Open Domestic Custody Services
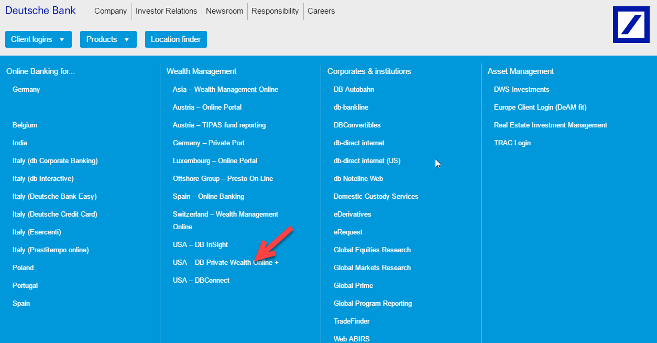Viewport: 657px width, 343px height. point(376,196)
